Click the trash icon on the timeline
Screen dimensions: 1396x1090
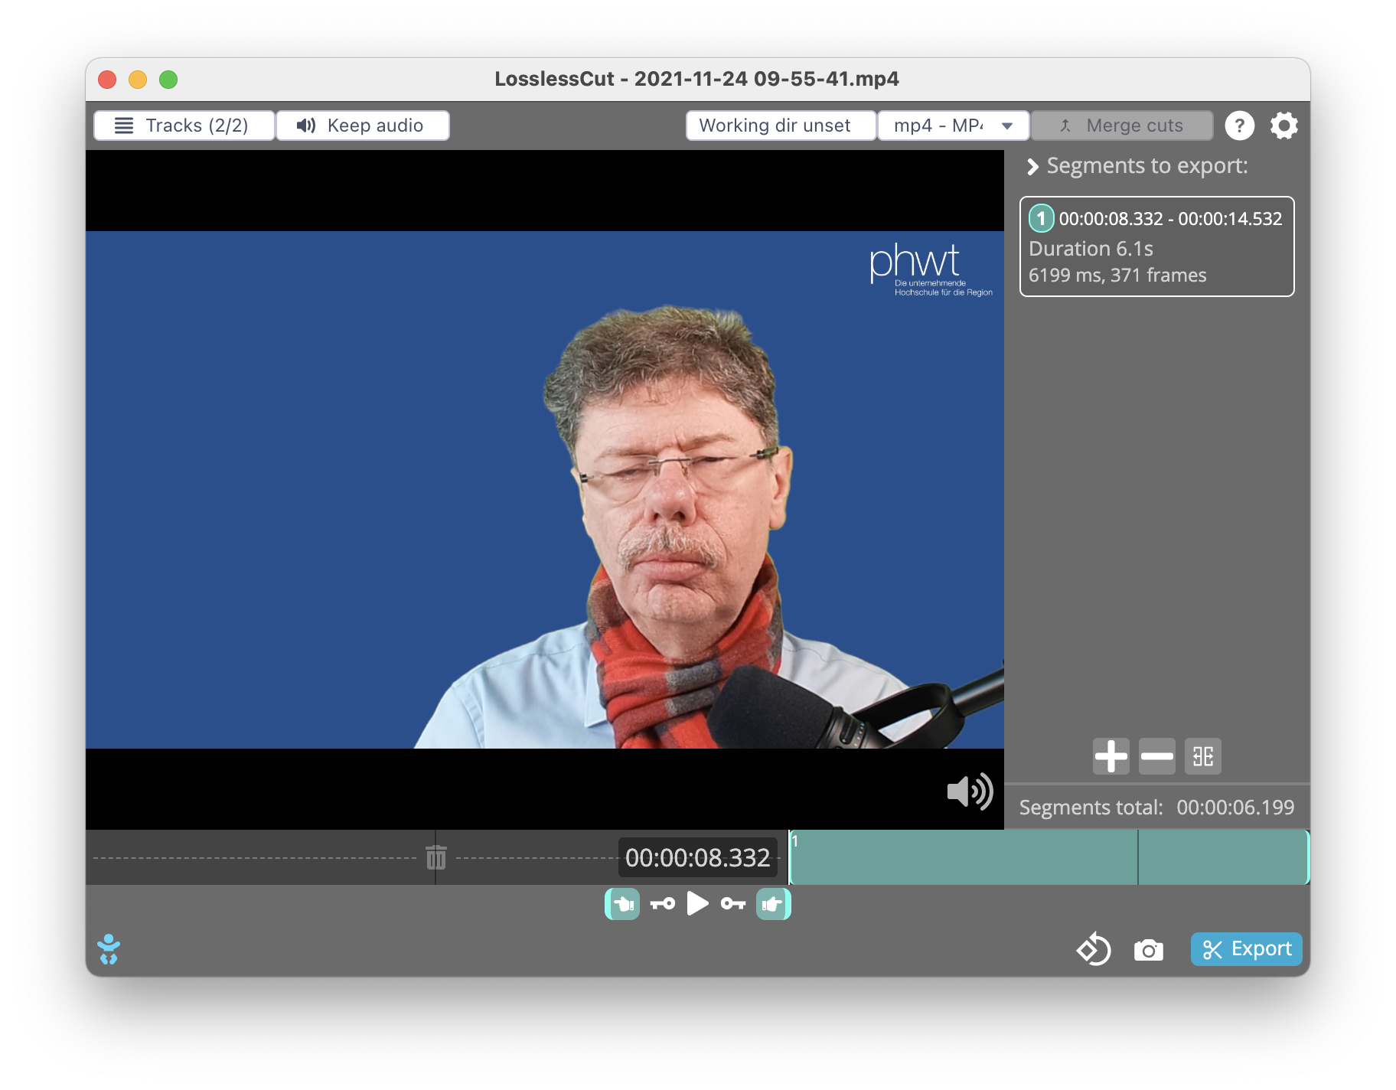[x=436, y=857]
